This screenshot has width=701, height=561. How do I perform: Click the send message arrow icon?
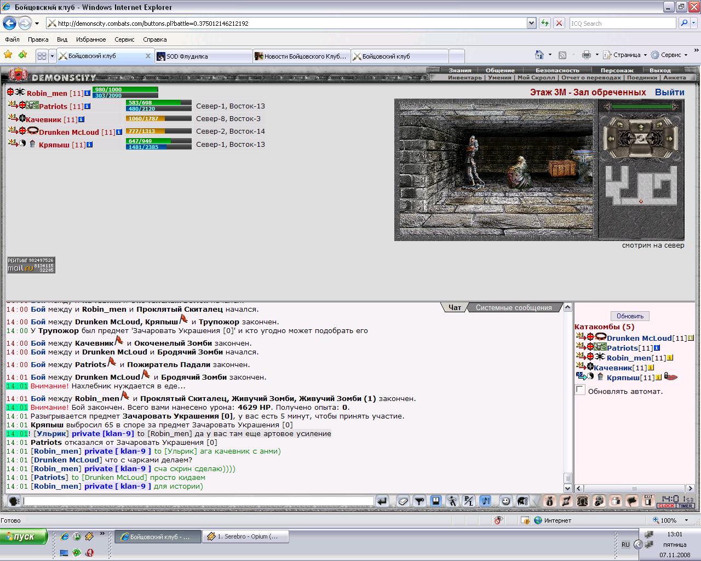pos(382,501)
